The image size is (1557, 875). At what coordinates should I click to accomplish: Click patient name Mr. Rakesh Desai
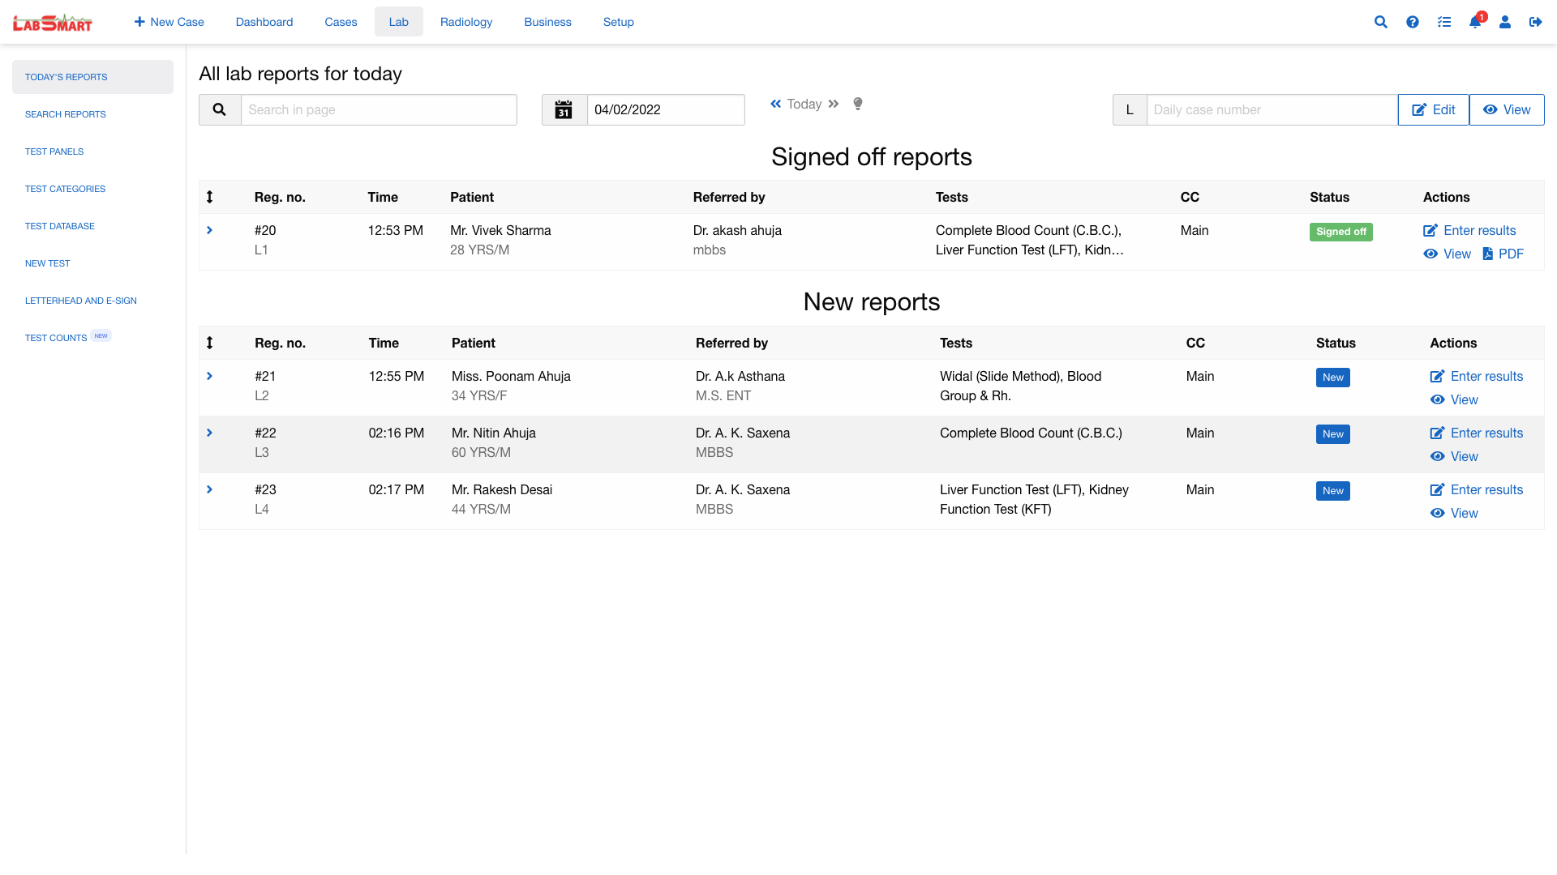coord(502,489)
